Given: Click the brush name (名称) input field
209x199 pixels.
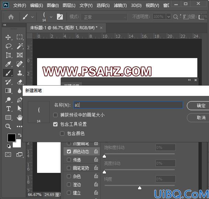Looking at the screenshot, I should [x=128, y=105].
